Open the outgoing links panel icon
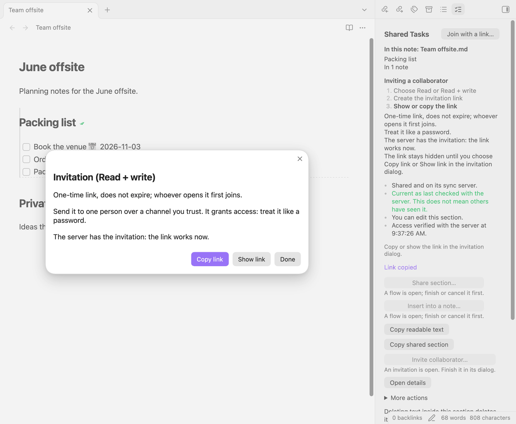Viewport: 516px width, 424px height. (x=400, y=10)
